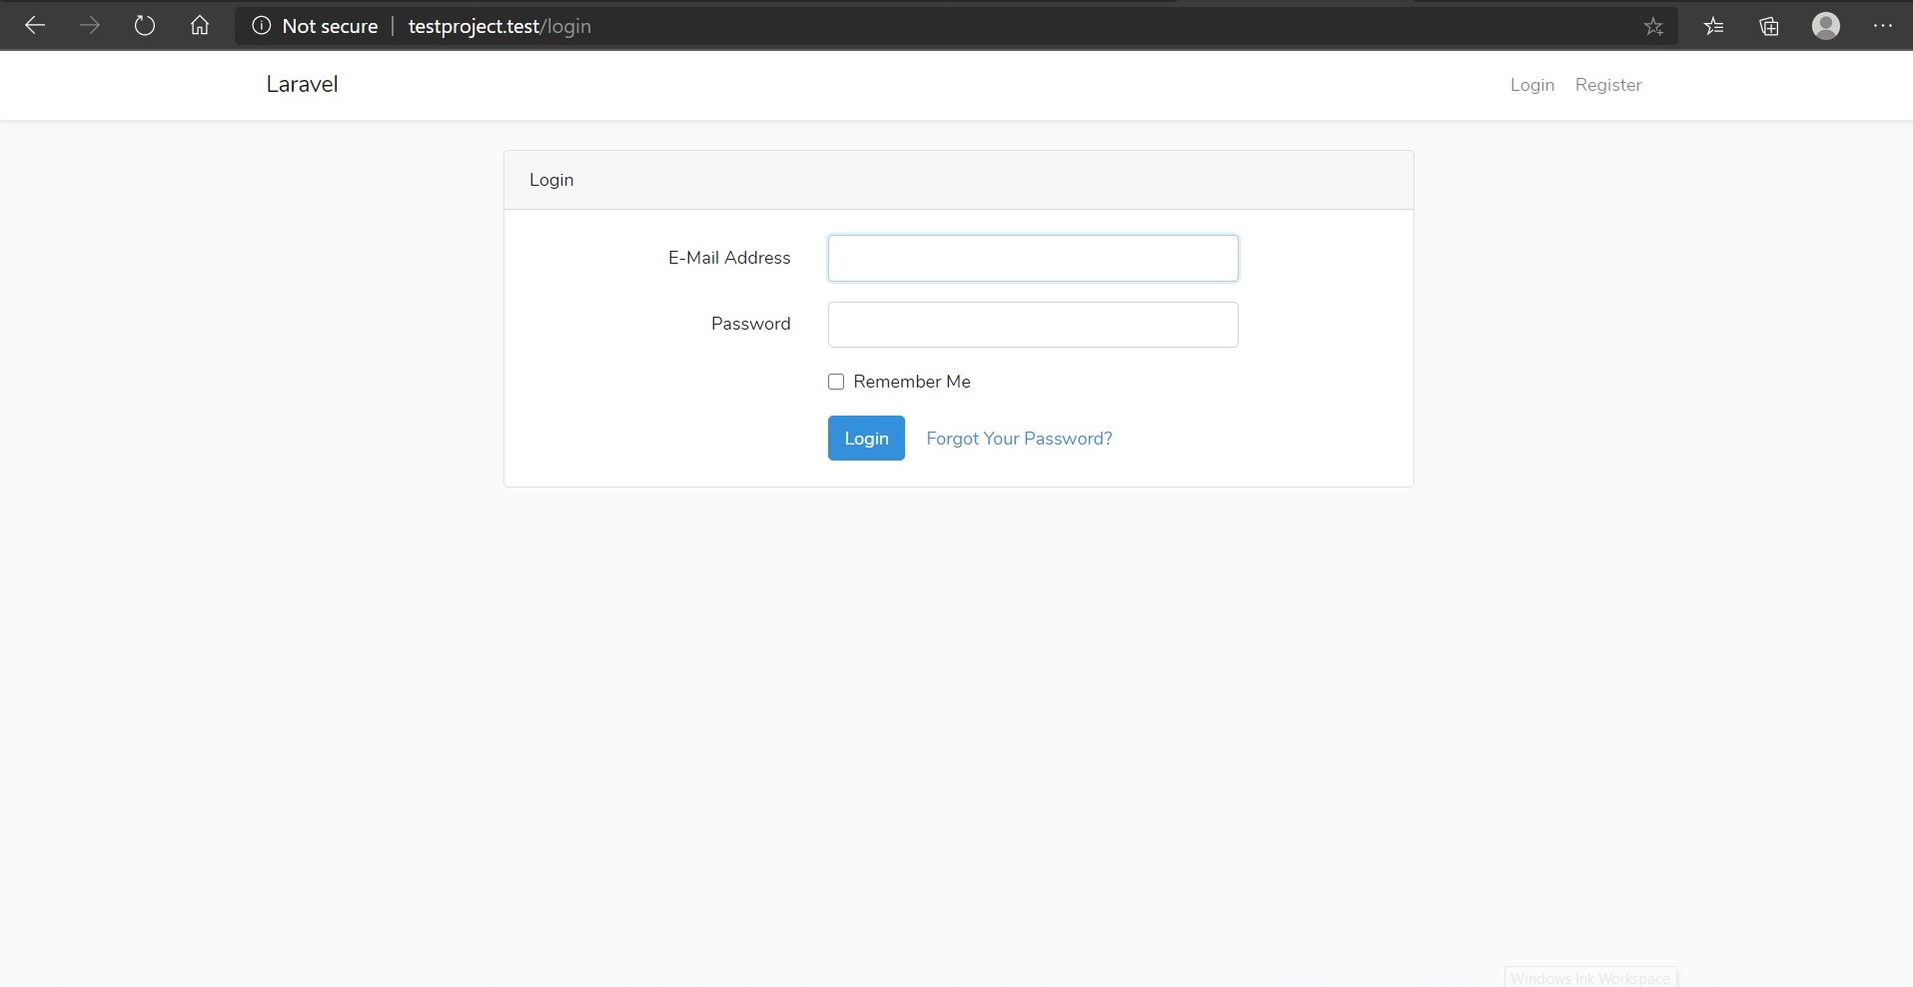Click the Not secure text
Viewport: 1913px width, 987px height.
[330, 26]
